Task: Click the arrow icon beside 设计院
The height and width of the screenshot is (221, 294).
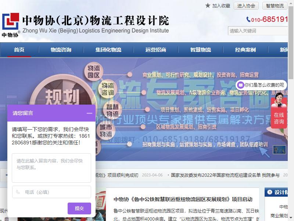Action: click(x=270, y=192)
